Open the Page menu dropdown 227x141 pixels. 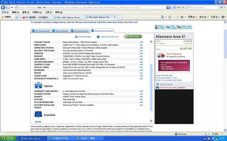coord(193,17)
